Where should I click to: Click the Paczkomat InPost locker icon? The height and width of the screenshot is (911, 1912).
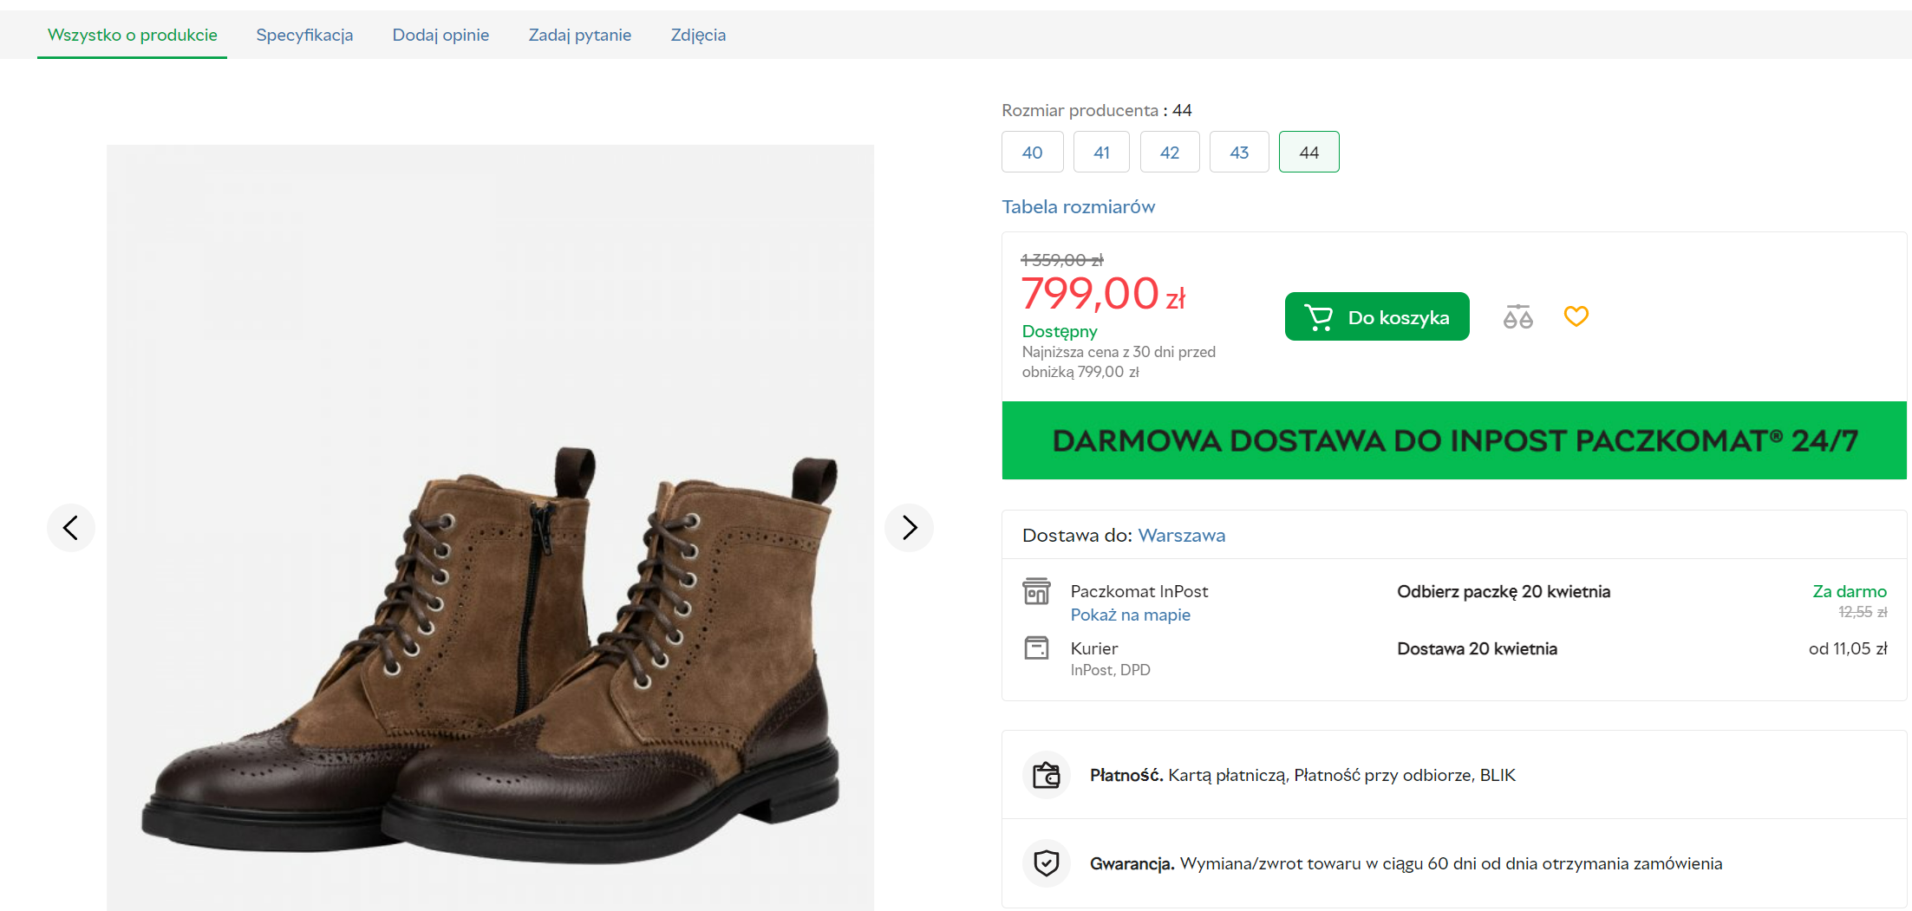(x=1036, y=591)
